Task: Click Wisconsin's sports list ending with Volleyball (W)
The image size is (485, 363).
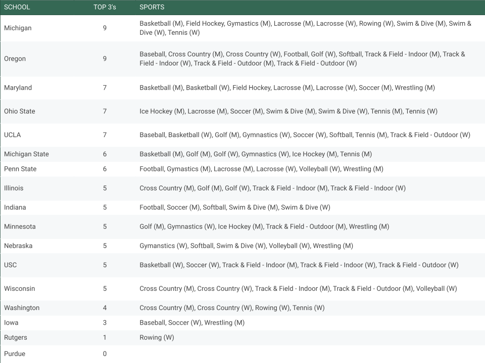Action: pos(298,288)
